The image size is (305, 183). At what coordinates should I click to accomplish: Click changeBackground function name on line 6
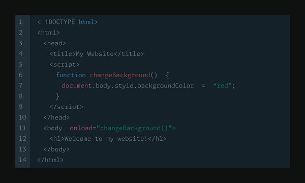point(120,75)
